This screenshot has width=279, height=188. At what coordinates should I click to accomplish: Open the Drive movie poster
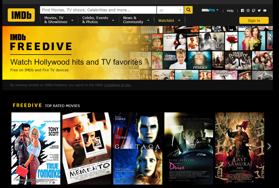189,148
